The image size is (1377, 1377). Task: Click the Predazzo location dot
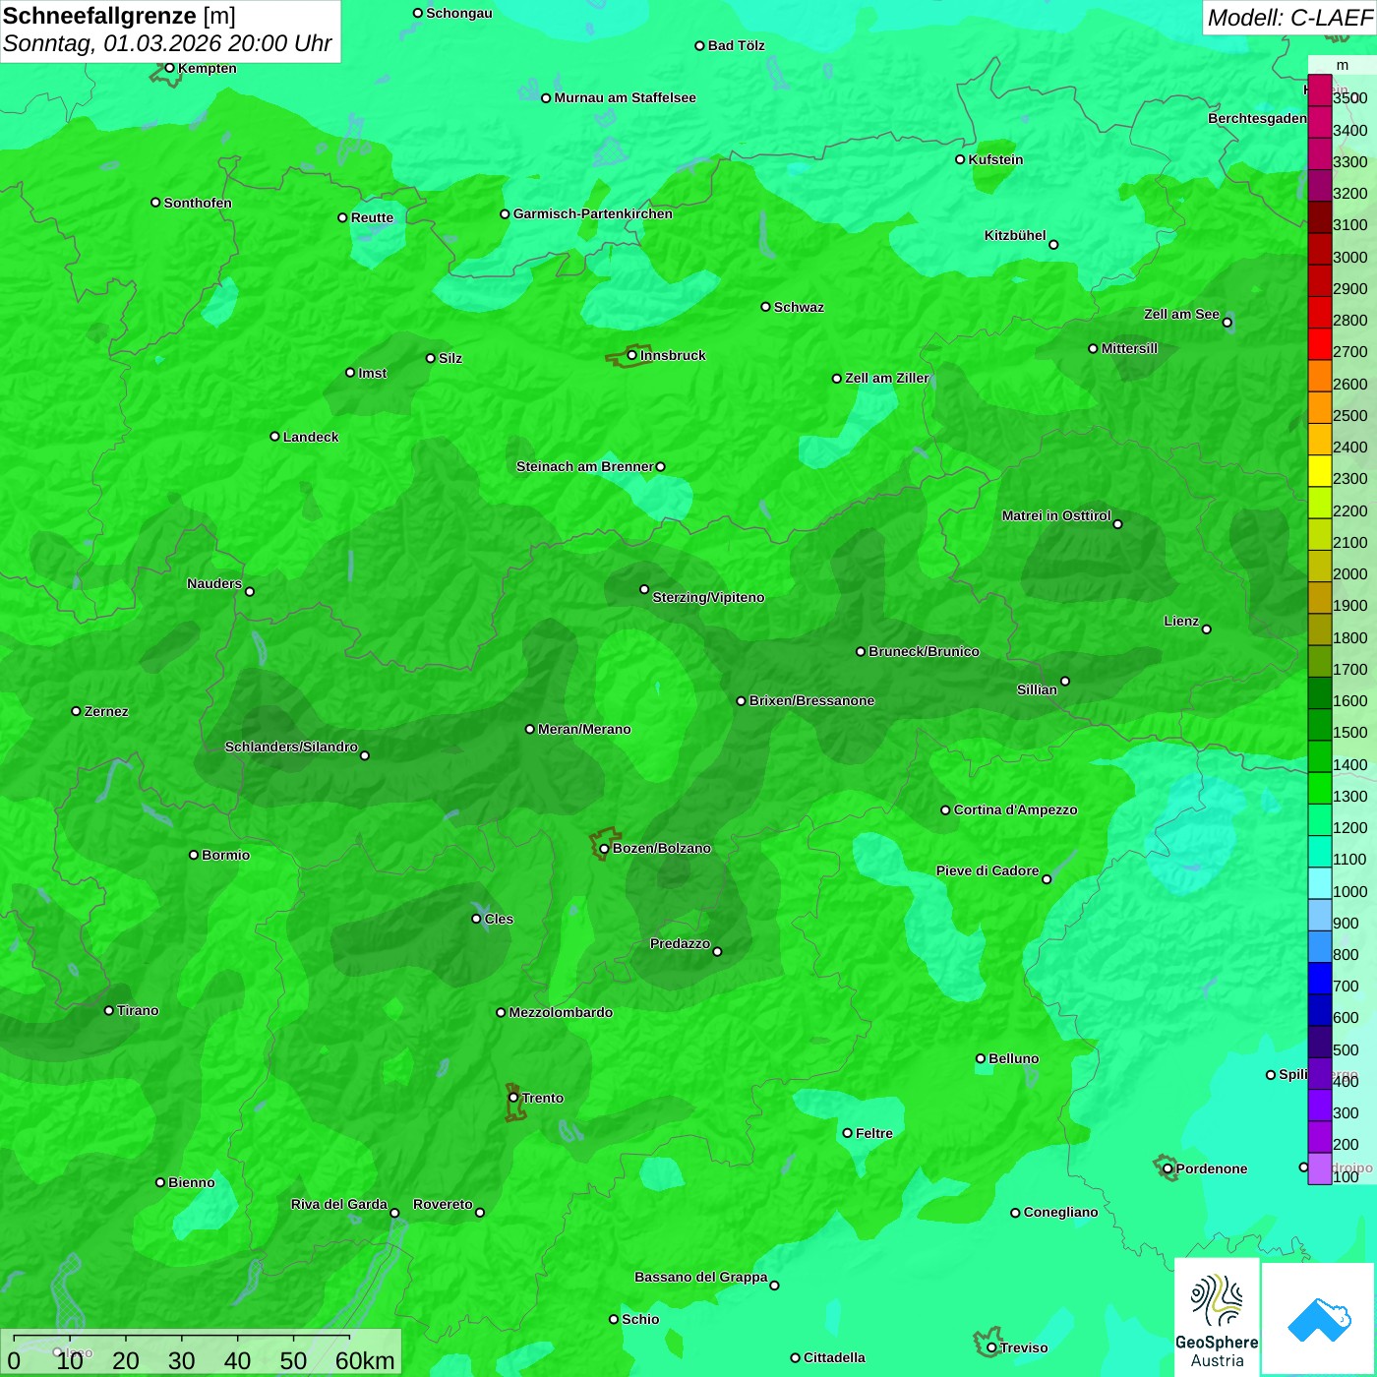(717, 951)
